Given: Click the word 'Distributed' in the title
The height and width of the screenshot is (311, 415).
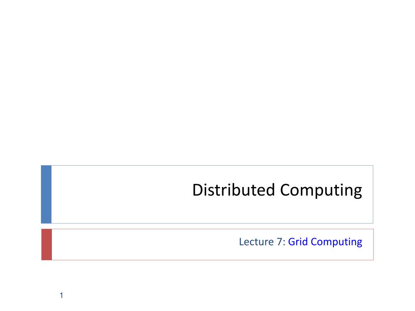Looking at the screenshot, I should point(234,190).
